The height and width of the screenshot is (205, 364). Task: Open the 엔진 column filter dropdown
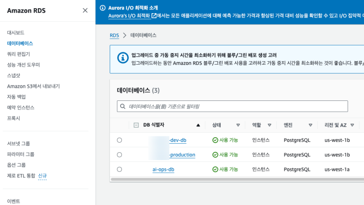tap(310, 125)
